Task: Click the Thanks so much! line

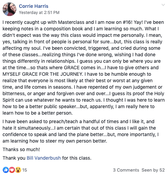Action: pyautogui.click(x=21, y=149)
